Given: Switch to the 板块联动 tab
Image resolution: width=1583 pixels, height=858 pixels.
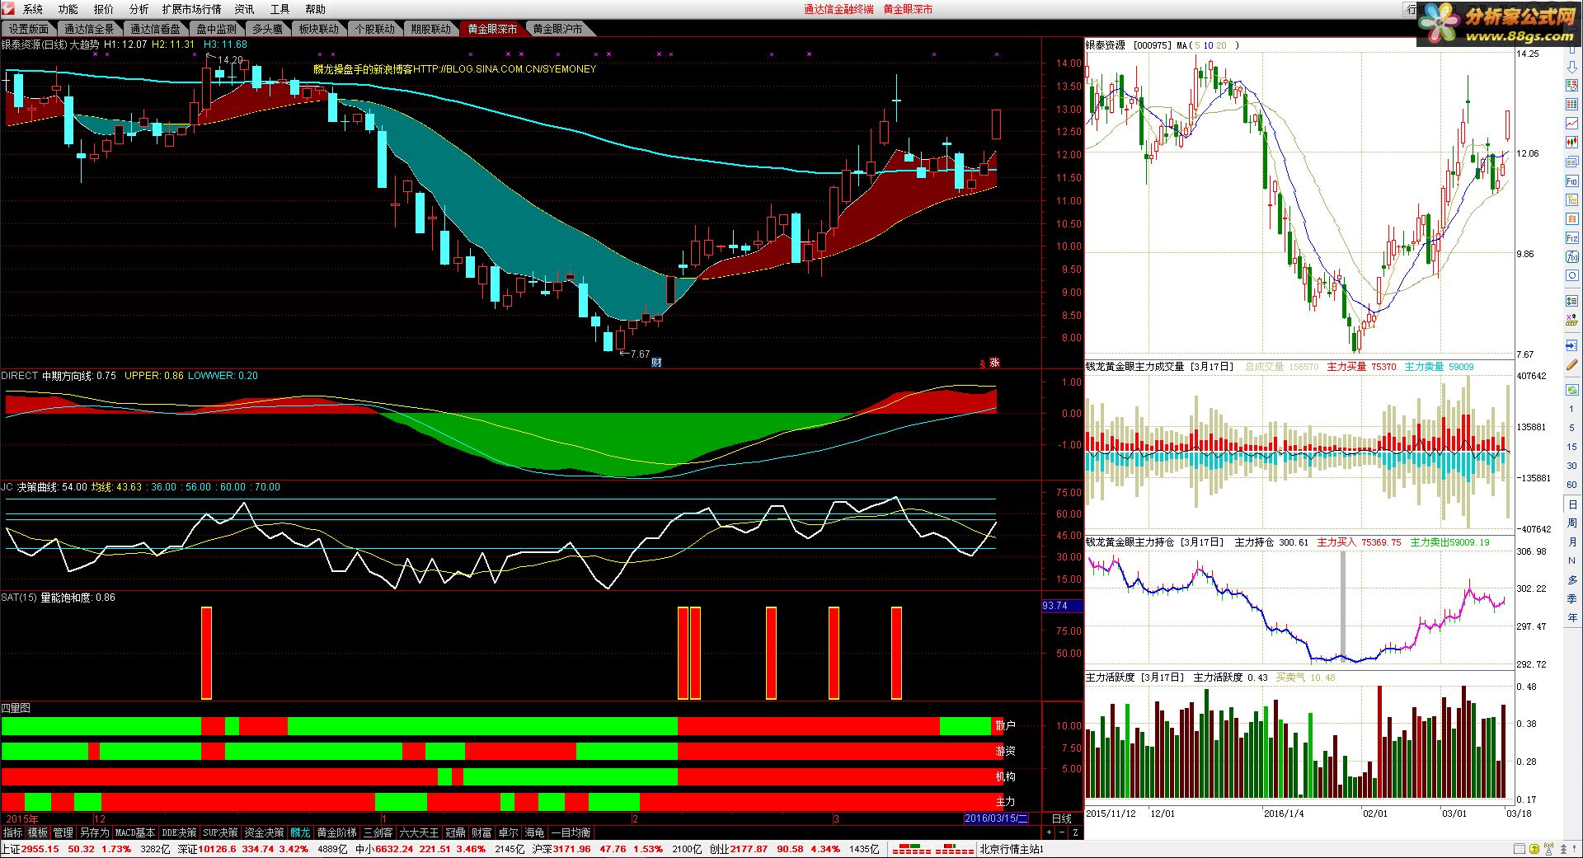Looking at the screenshot, I should point(319,29).
